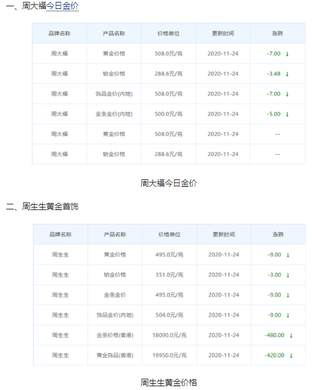The image size is (312, 390).
Task: Select the 品牌名称 header in the 周大福 table
Action: (x=60, y=33)
